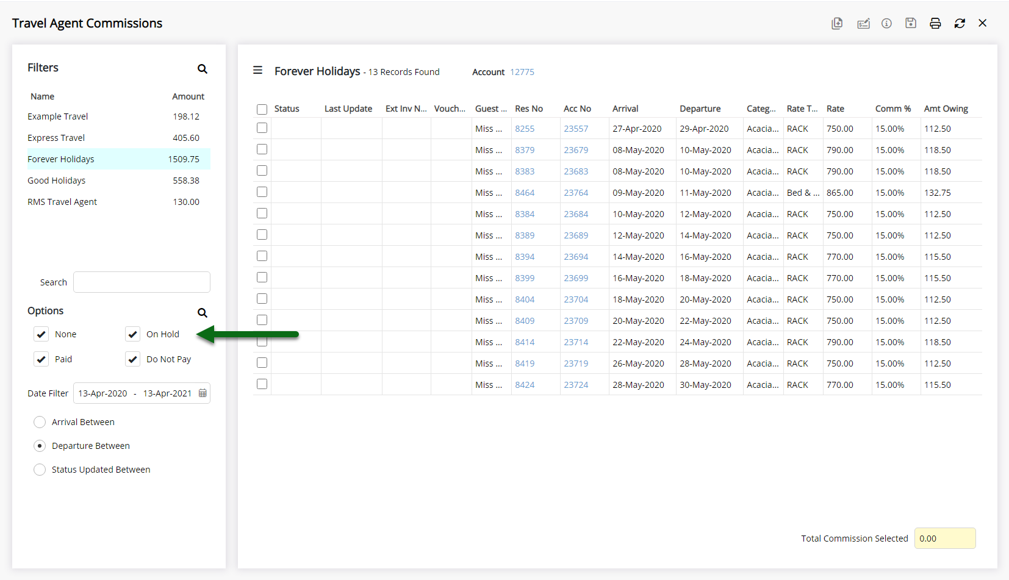
Task: Open reservation number 8399 link
Action: tap(525, 278)
